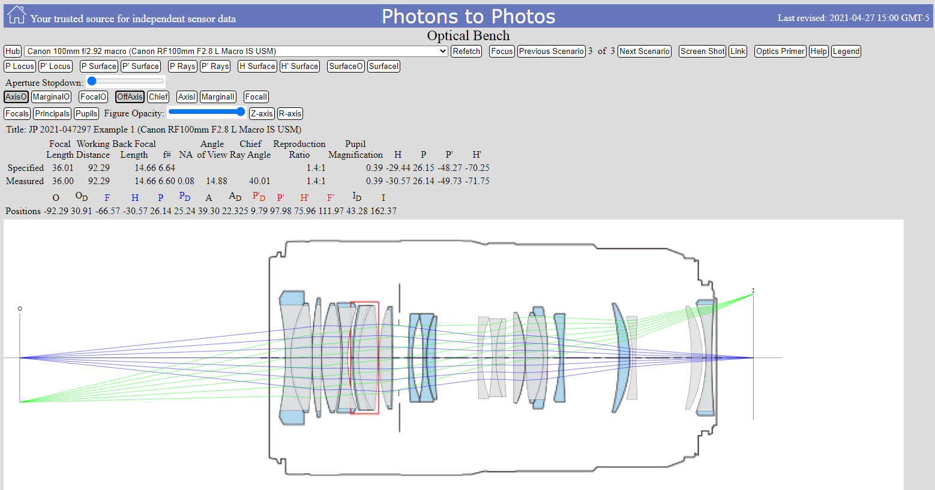This screenshot has width=935, height=490.
Task: Click the 'Last revised' timestamp text
Action: [x=853, y=18]
